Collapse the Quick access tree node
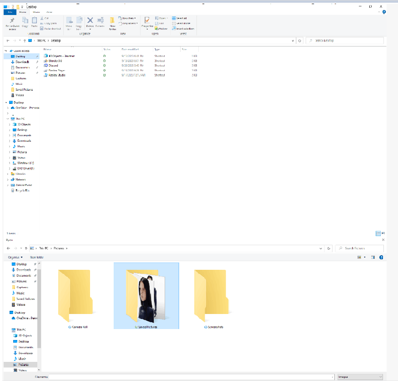The width and height of the screenshot is (398, 381). coord(6,51)
